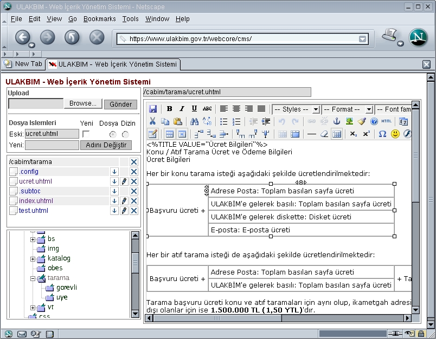This screenshot has width=436, height=339.
Task: Select the gorevli folder in tree
Action: pyautogui.click(x=67, y=288)
